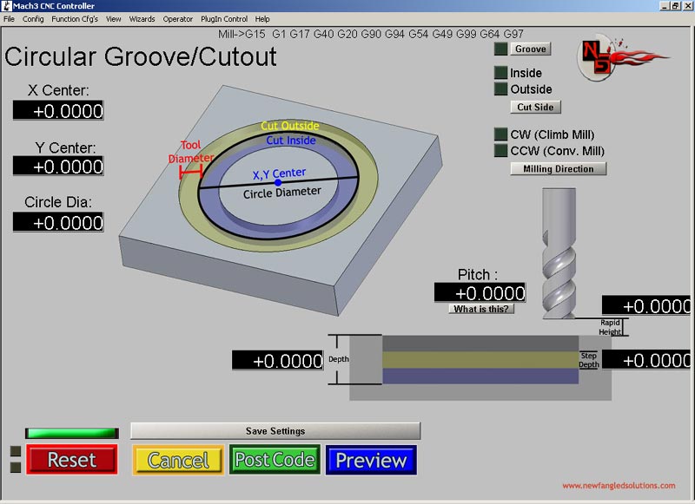Open the Config menu
Image resolution: width=695 pixels, height=504 pixels.
pyautogui.click(x=33, y=19)
